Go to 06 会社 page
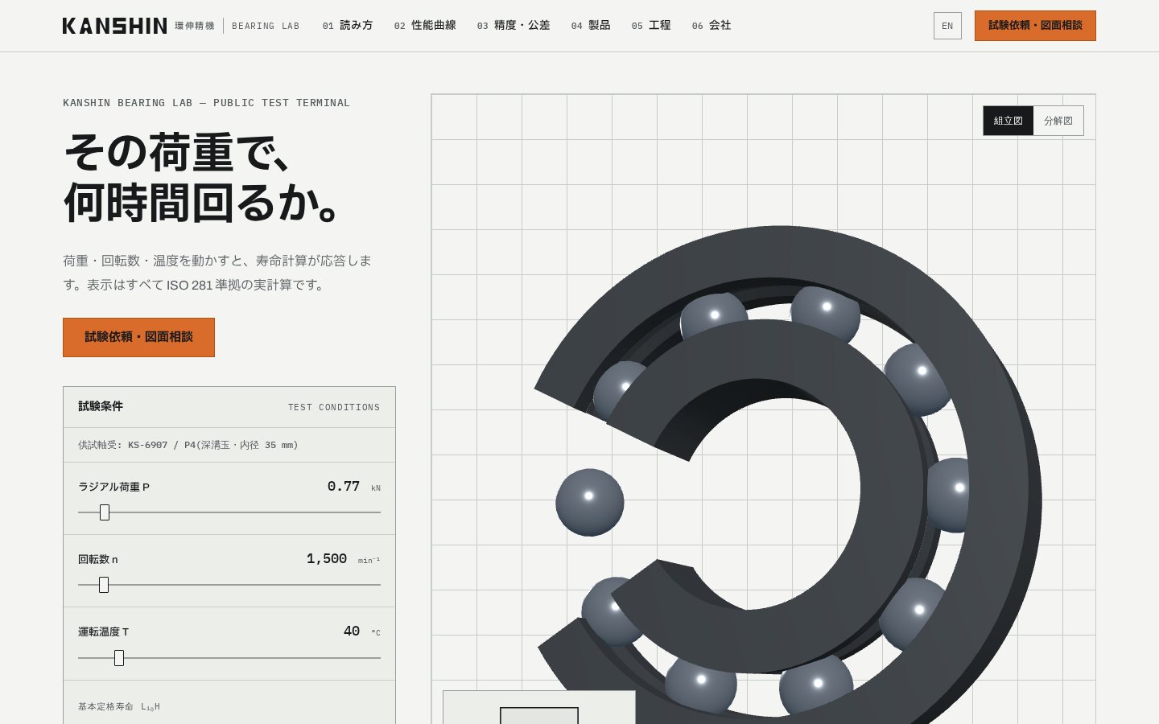This screenshot has width=1159, height=724. [x=711, y=26]
